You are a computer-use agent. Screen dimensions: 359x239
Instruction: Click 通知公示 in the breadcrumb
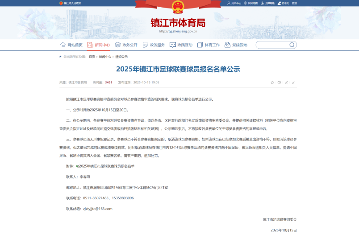click(121, 57)
